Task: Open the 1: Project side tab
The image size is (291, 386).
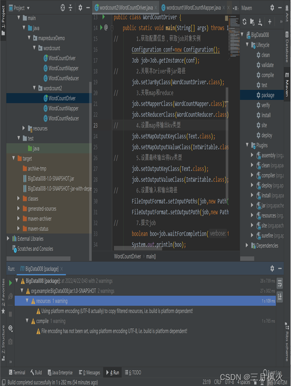Action: (3, 21)
